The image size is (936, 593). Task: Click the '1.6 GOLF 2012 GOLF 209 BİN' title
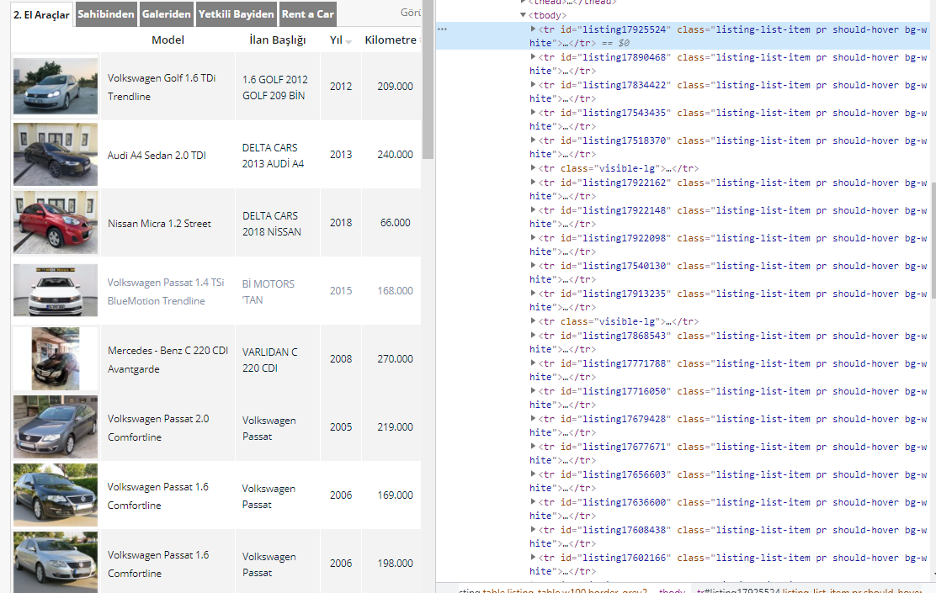[275, 87]
